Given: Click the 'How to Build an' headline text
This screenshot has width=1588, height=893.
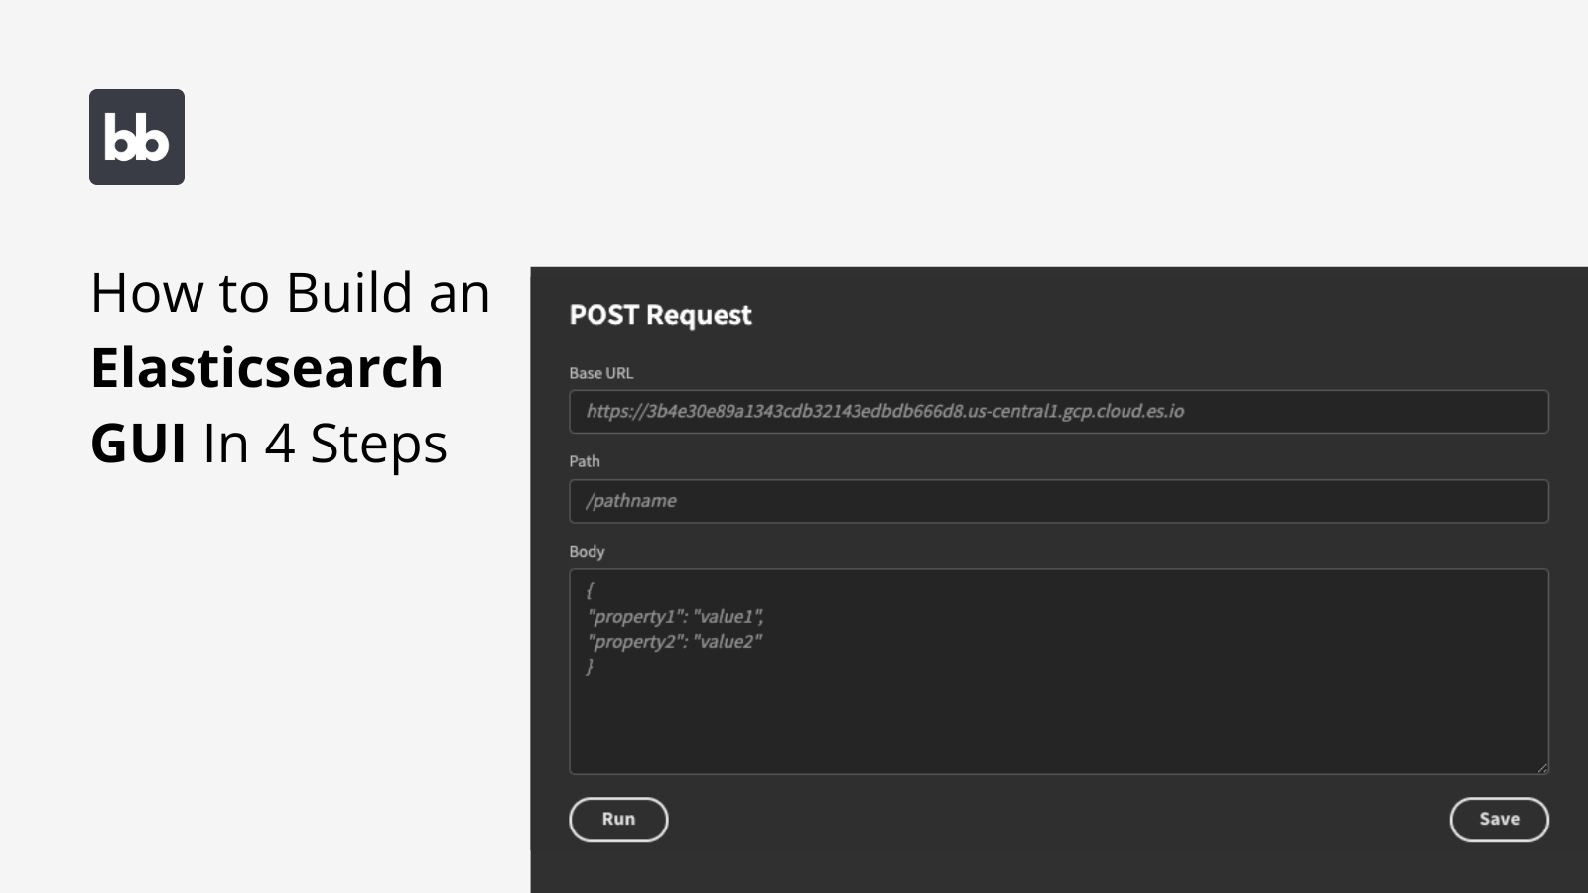Looking at the screenshot, I should [290, 292].
